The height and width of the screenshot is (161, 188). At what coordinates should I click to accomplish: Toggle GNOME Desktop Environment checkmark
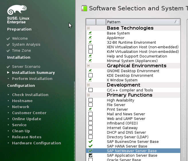point(90,71)
